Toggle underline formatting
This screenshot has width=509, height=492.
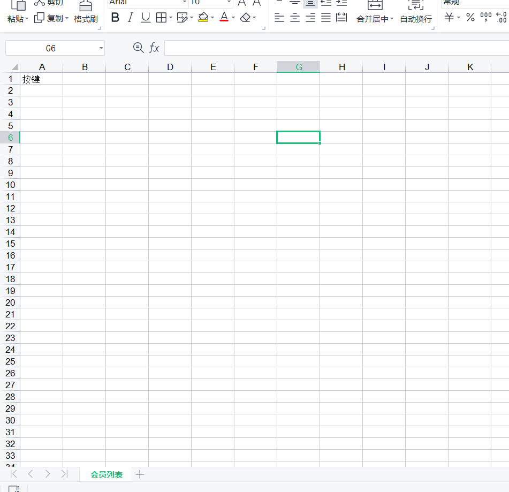[x=145, y=18]
